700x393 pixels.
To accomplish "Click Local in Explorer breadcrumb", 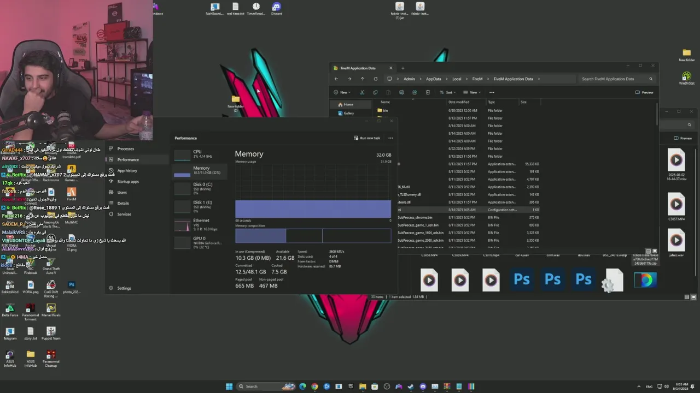I will [x=457, y=79].
